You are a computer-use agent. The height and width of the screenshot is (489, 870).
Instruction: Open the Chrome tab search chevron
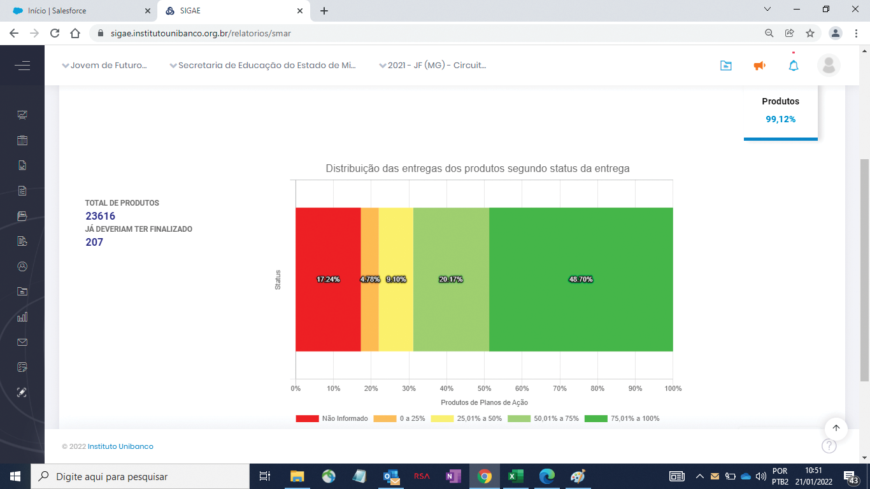[x=767, y=10]
